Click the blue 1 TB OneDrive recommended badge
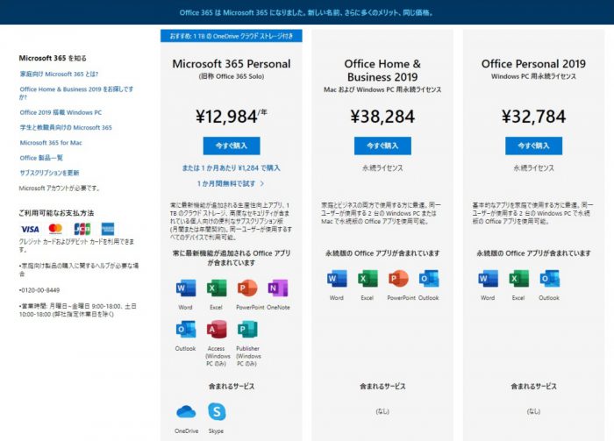614x441 pixels. coord(231,36)
